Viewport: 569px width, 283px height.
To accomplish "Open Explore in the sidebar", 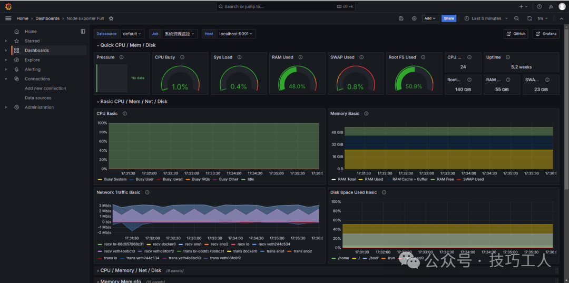I will pyautogui.click(x=32, y=60).
